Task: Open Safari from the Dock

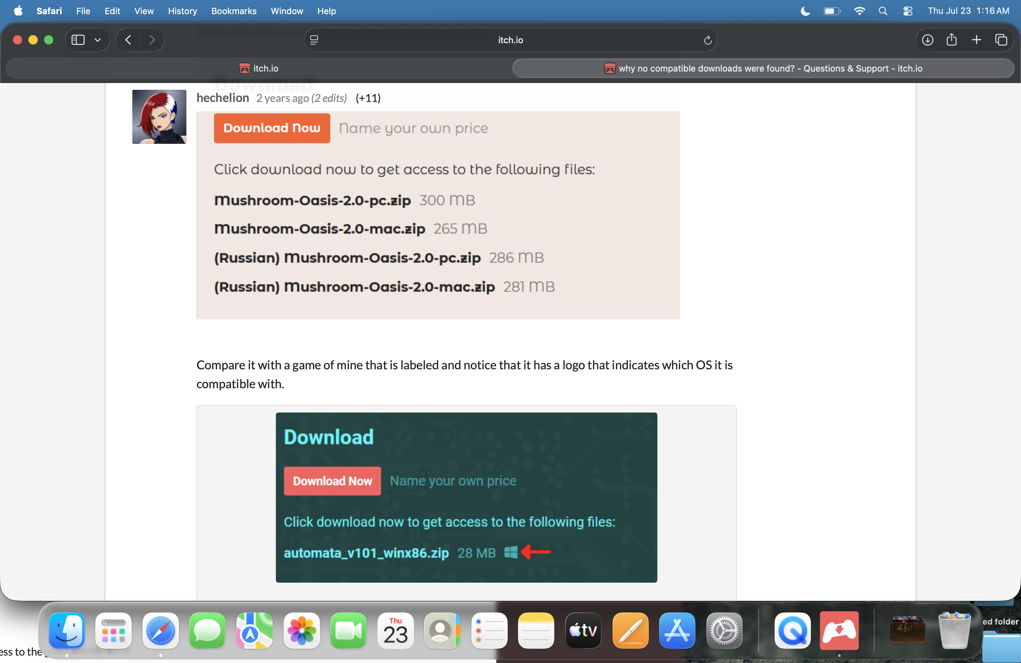Action: (x=160, y=630)
